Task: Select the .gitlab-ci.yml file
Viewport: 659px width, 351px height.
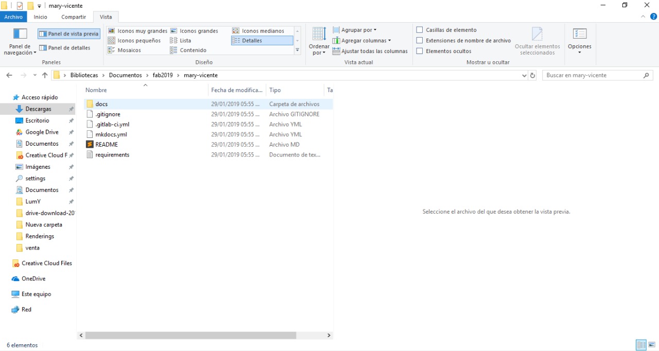Action: (208, 124)
